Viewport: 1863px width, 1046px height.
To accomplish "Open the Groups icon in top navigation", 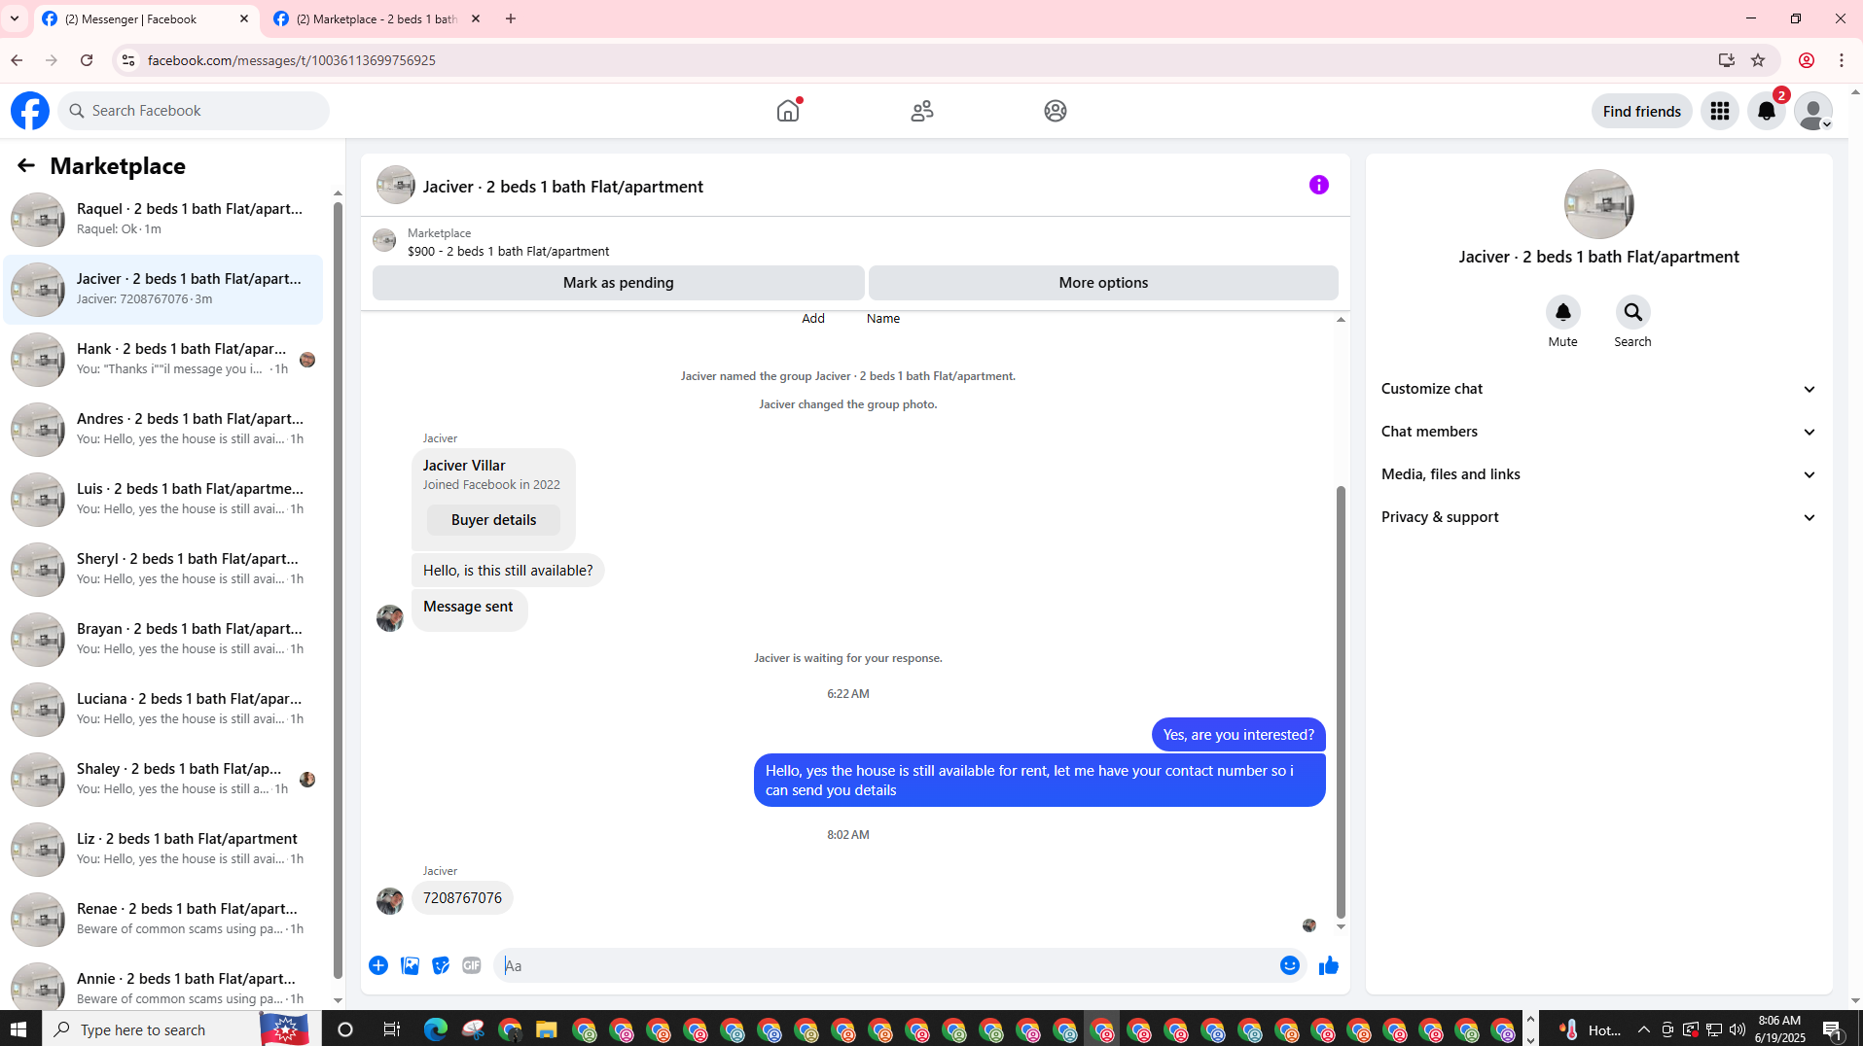I will (1056, 111).
